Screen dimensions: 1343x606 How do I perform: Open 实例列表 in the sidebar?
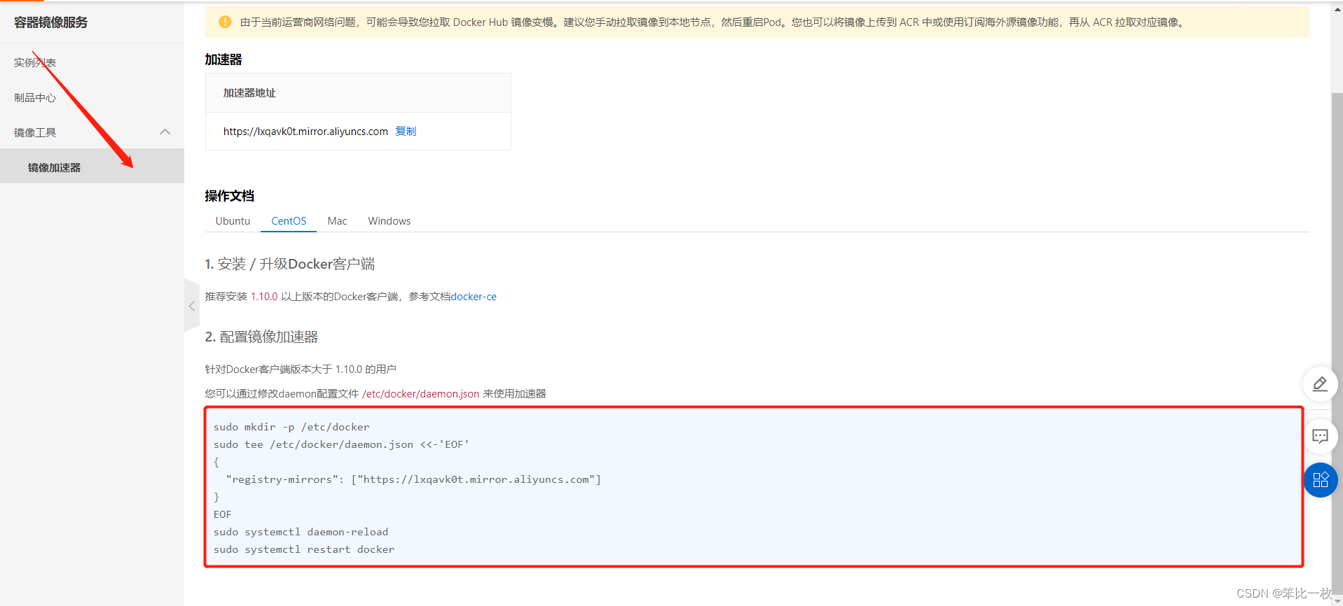35,62
